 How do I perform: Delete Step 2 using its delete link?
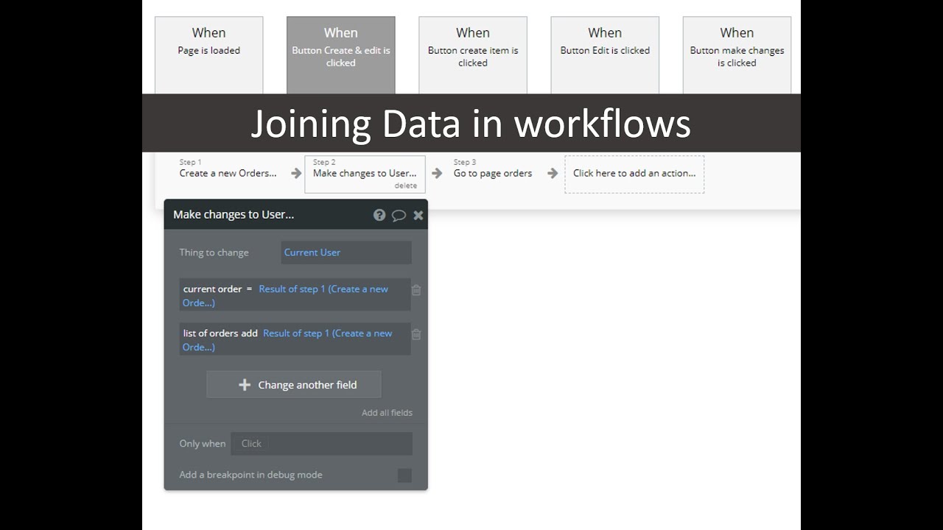coord(405,186)
